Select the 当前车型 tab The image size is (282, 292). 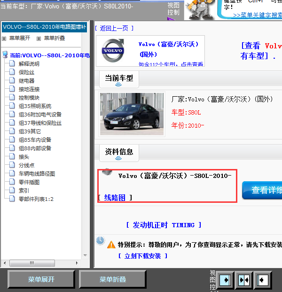pos(119,79)
